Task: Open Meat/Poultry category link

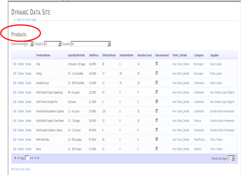Action: (x=200, y=140)
